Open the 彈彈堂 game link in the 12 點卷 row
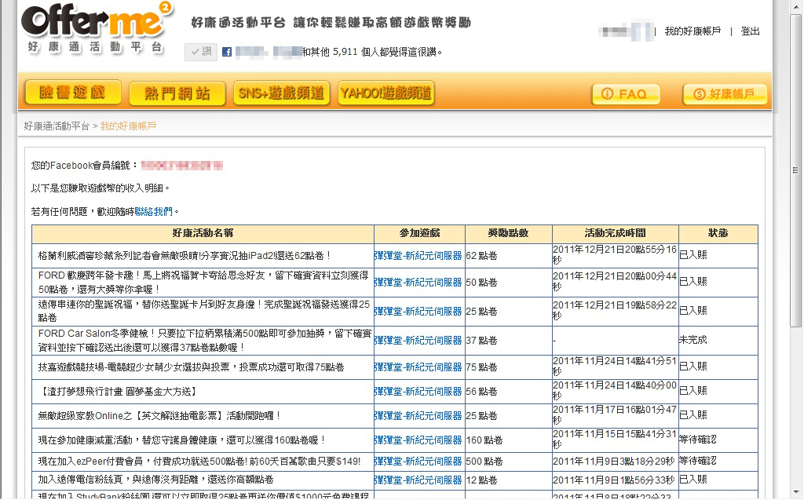The height and width of the screenshot is (500, 804). coord(418,480)
